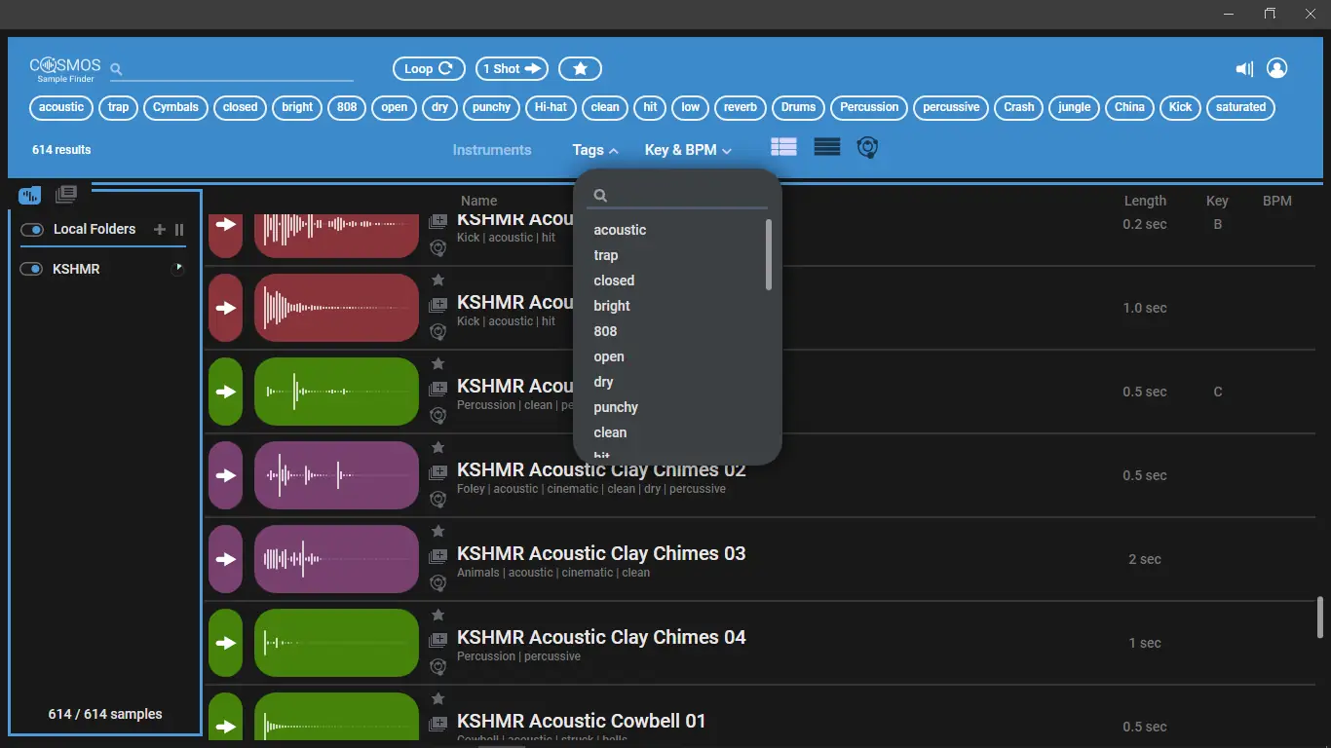Click the Clay Chimes 03 waveform
This screenshot has height=748, width=1331.
pyautogui.click(x=336, y=559)
